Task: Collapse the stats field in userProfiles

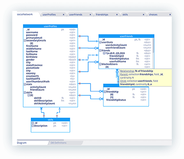Action: tap(25, 84)
